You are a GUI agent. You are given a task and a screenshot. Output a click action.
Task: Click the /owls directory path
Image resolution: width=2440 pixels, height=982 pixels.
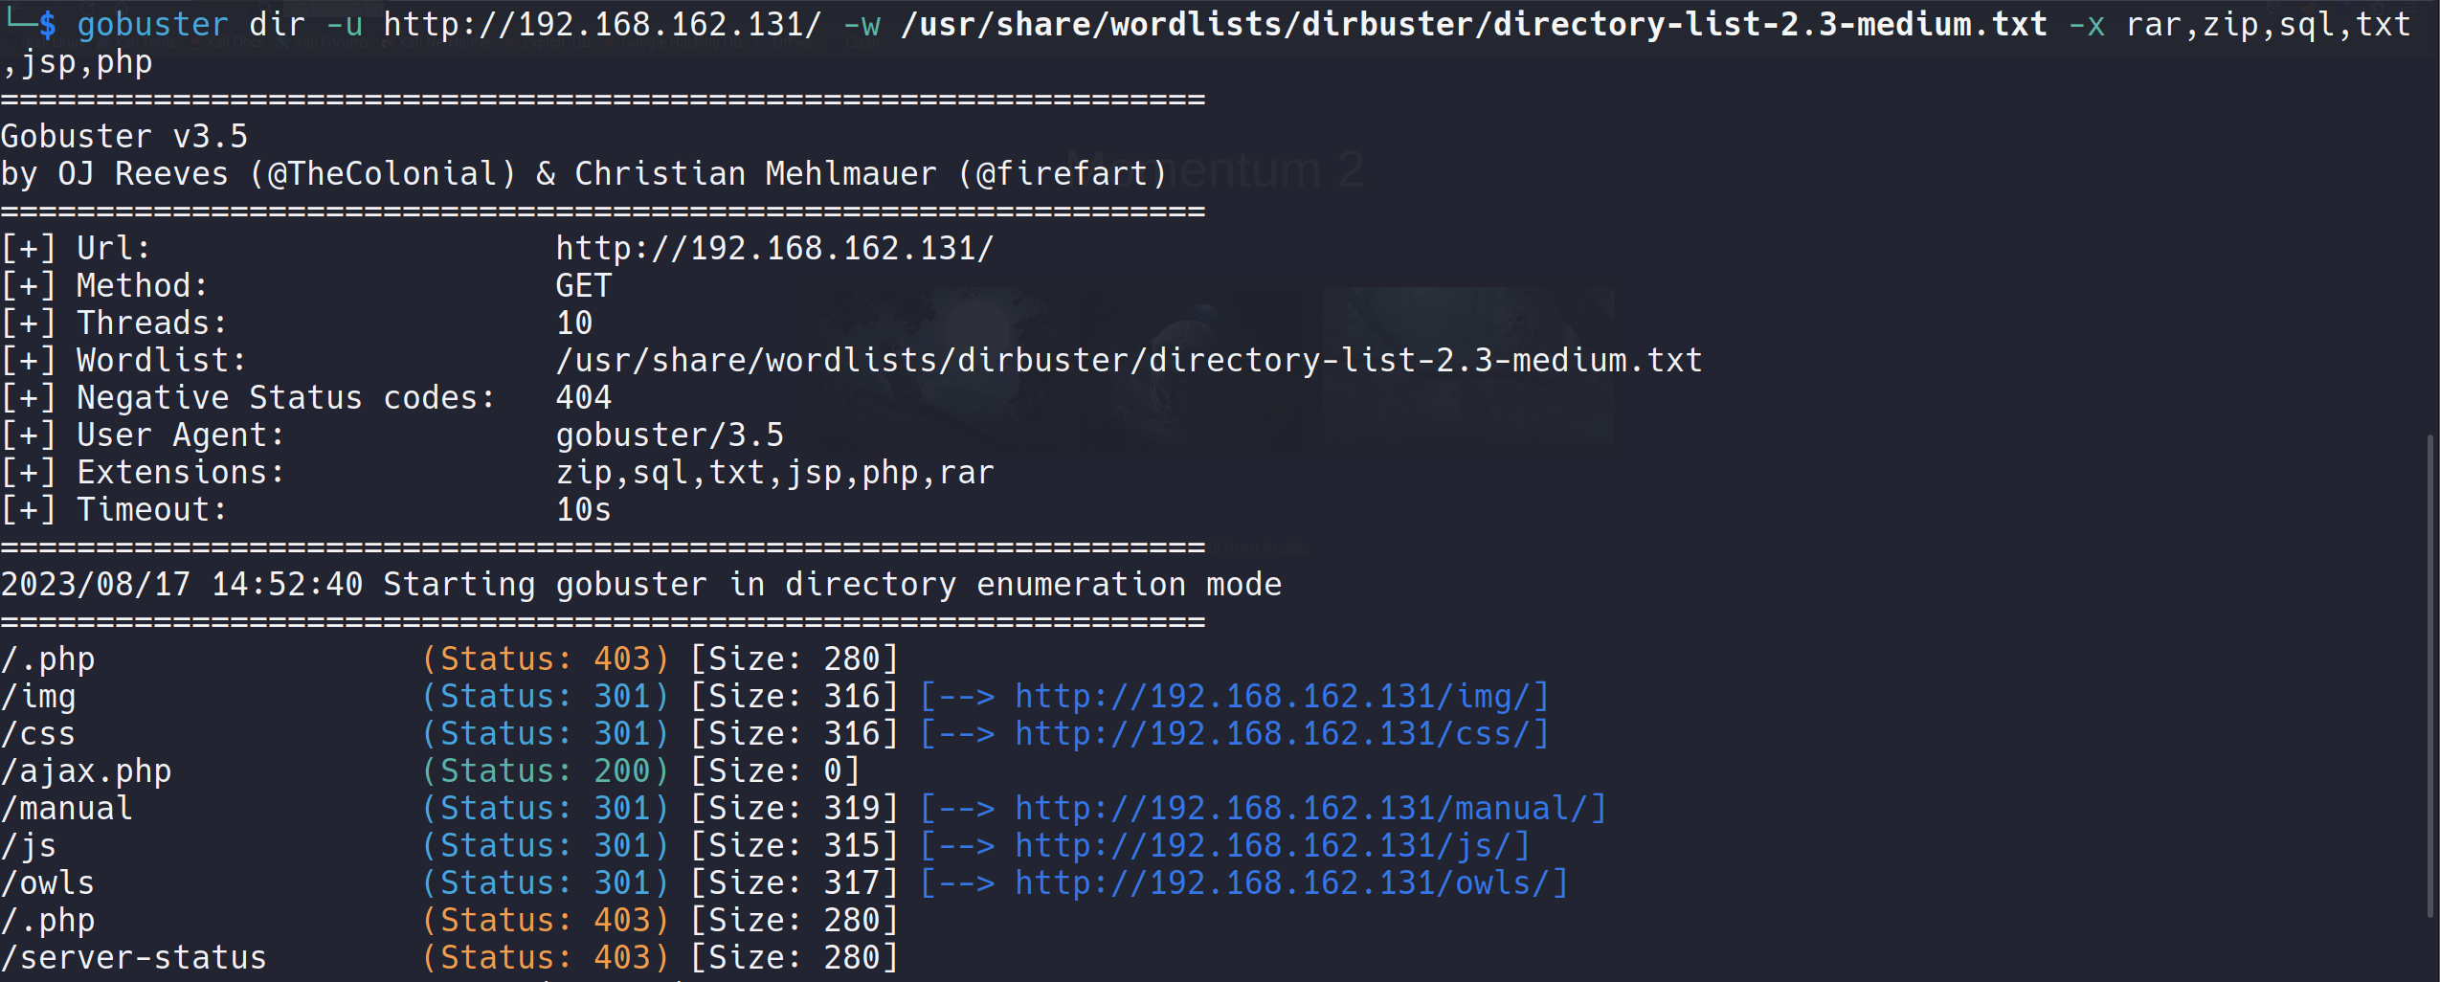48,883
